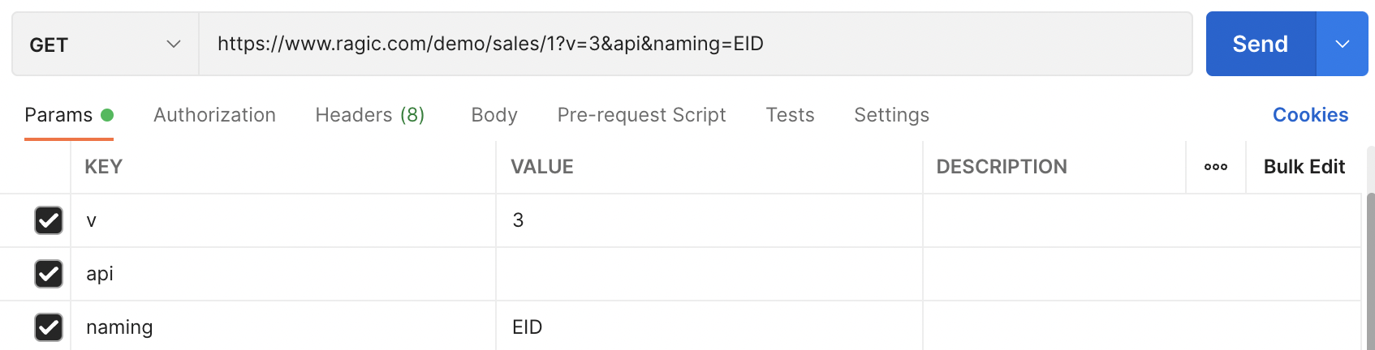
Task: Click the Bulk Edit button
Action: [x=1304, y=167]
